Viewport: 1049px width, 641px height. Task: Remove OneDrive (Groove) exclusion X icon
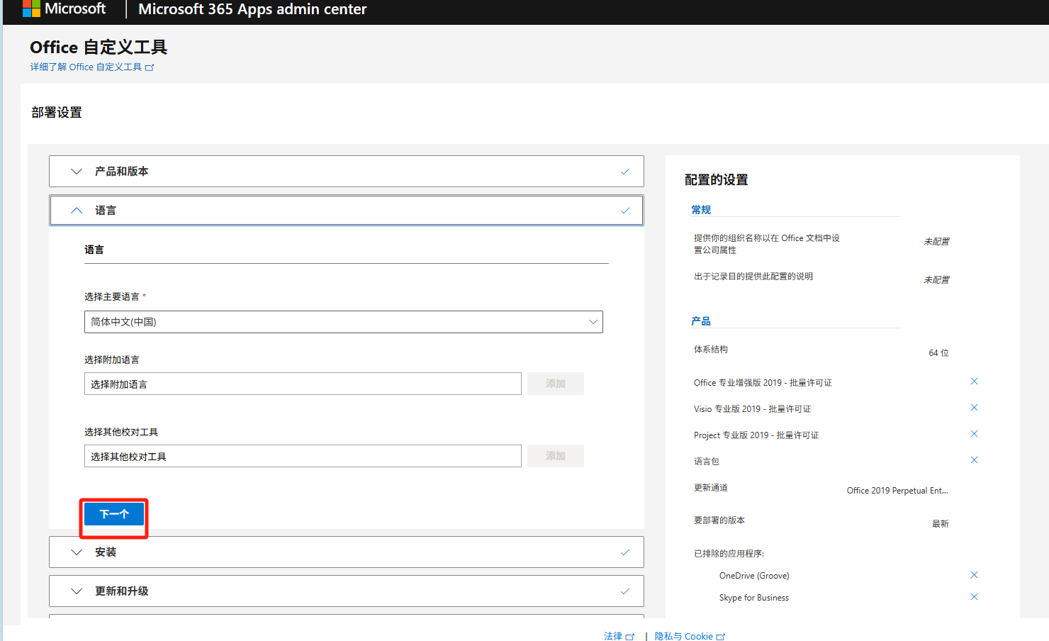(974, 575)
